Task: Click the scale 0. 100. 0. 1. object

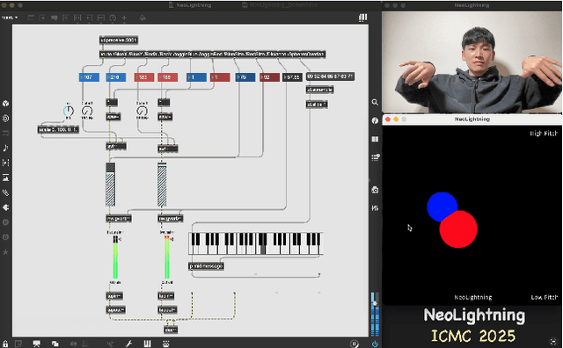Action: 58,129
